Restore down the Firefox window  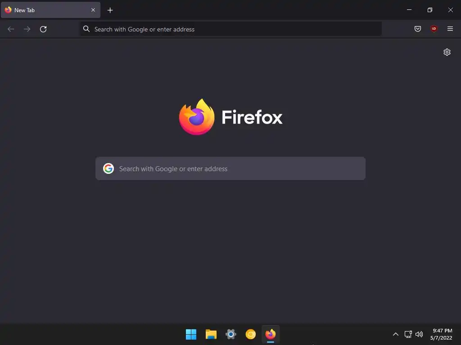430,10
